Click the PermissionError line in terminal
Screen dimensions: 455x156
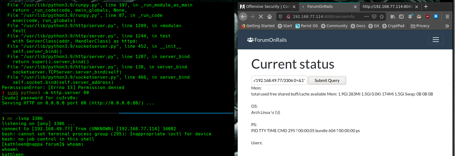tap(63, 88)
